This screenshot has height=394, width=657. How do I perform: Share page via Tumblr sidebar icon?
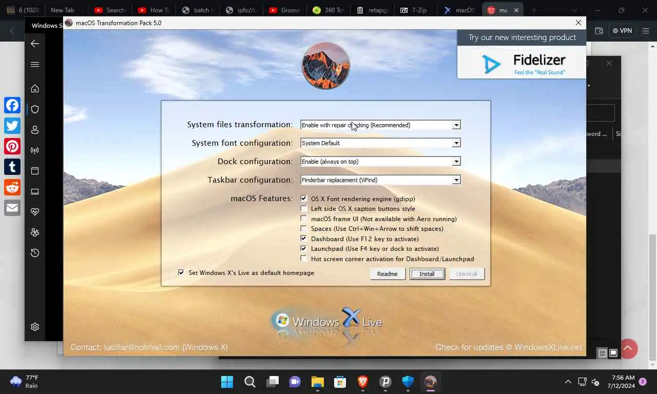12,167
